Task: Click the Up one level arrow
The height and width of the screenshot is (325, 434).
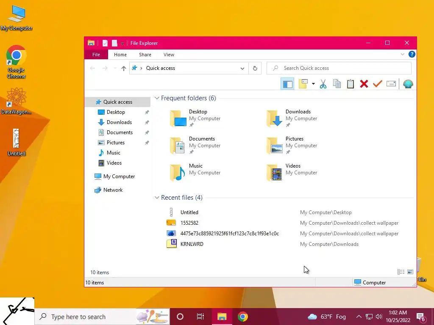Action: (123, 68)
